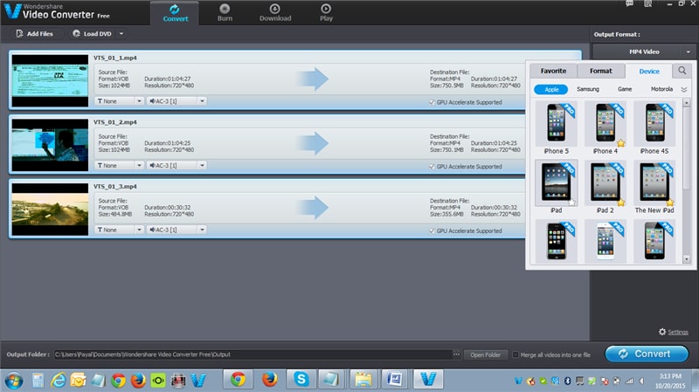Open the Settings link

click(678, 333)
